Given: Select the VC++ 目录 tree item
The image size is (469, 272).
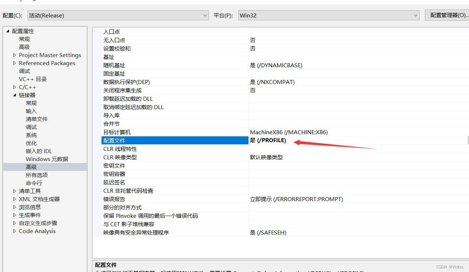Looking at the screenshot, I should pyautogui.click(x=32, y=79).
